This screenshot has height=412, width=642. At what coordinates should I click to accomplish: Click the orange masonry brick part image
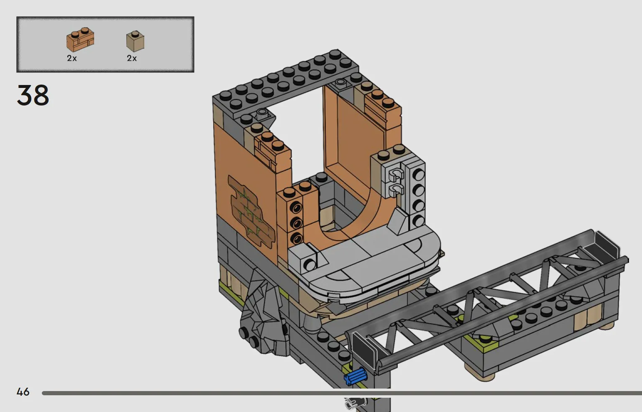tap(80, 40)
